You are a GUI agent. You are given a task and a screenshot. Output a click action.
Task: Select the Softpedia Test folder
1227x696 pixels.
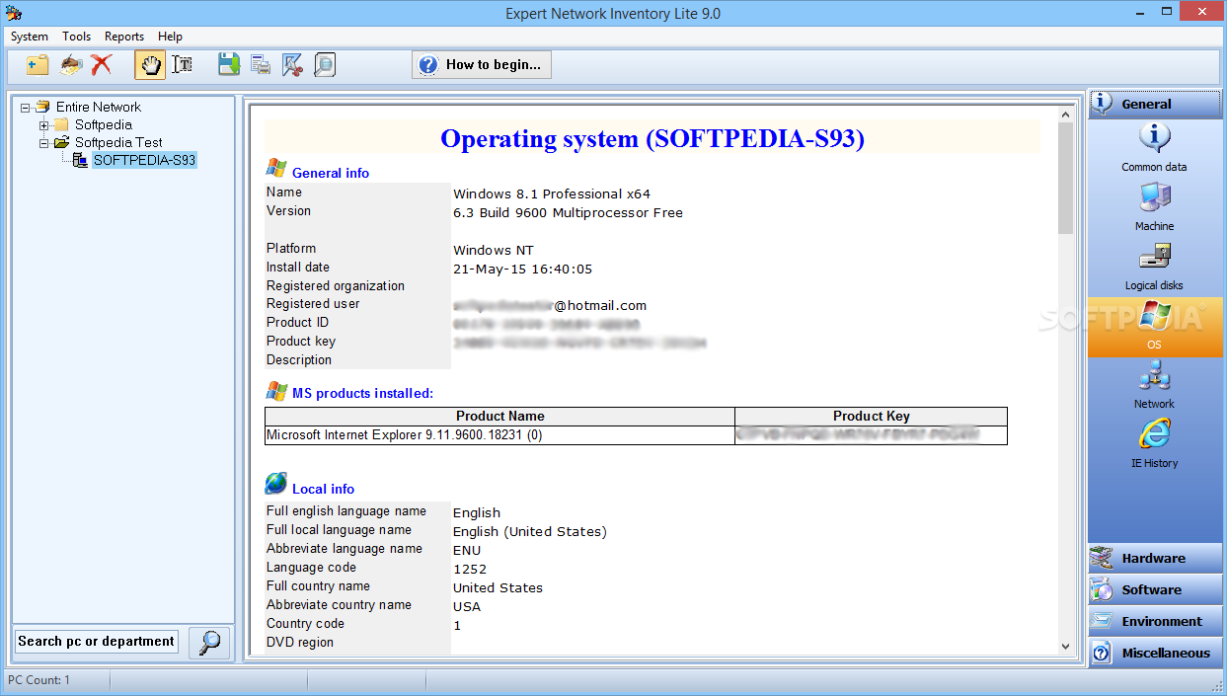click(118, 142)
